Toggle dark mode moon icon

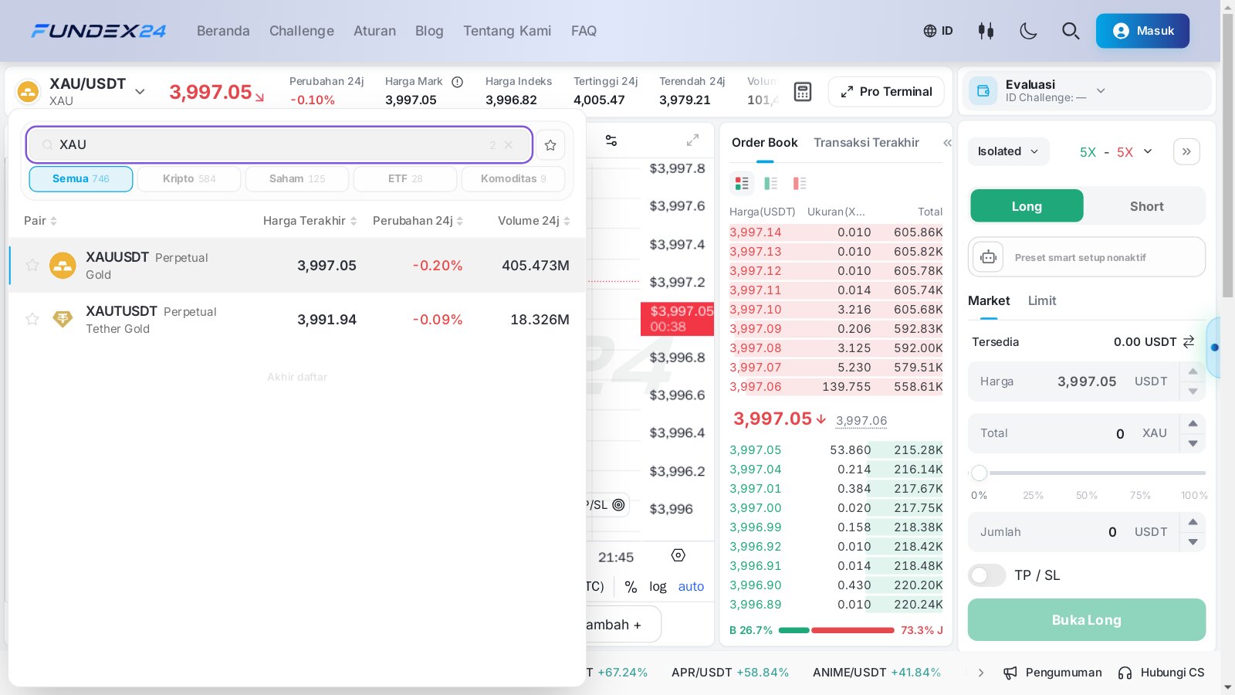(x=1028, y=31)
